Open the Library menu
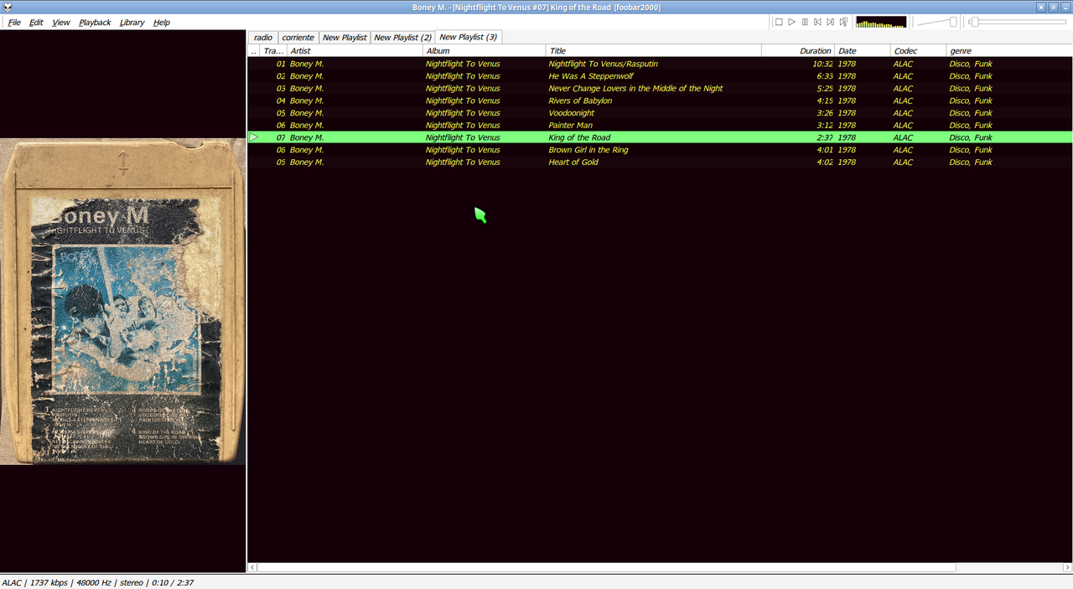1073x589 pixels. coord(132,23)
